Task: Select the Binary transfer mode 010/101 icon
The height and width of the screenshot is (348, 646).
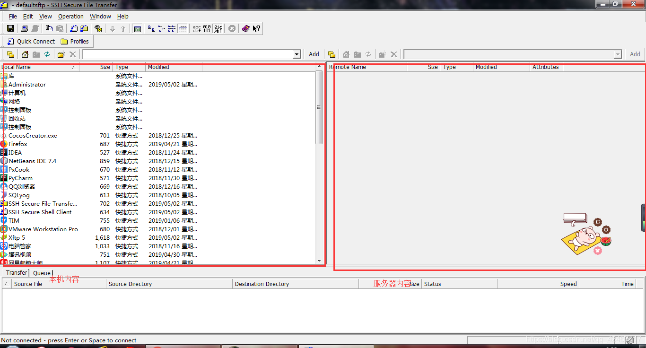Action: 207,29
